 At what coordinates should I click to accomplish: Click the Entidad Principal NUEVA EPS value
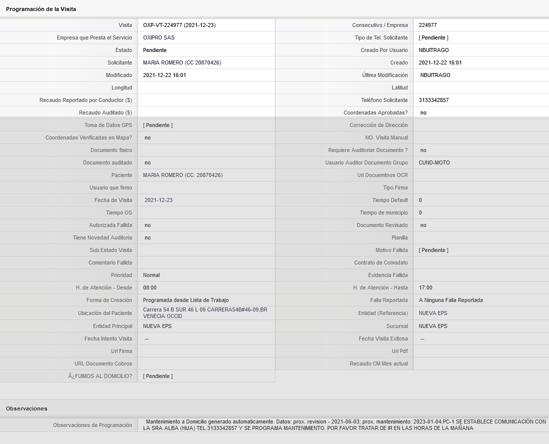pos(157,326)
